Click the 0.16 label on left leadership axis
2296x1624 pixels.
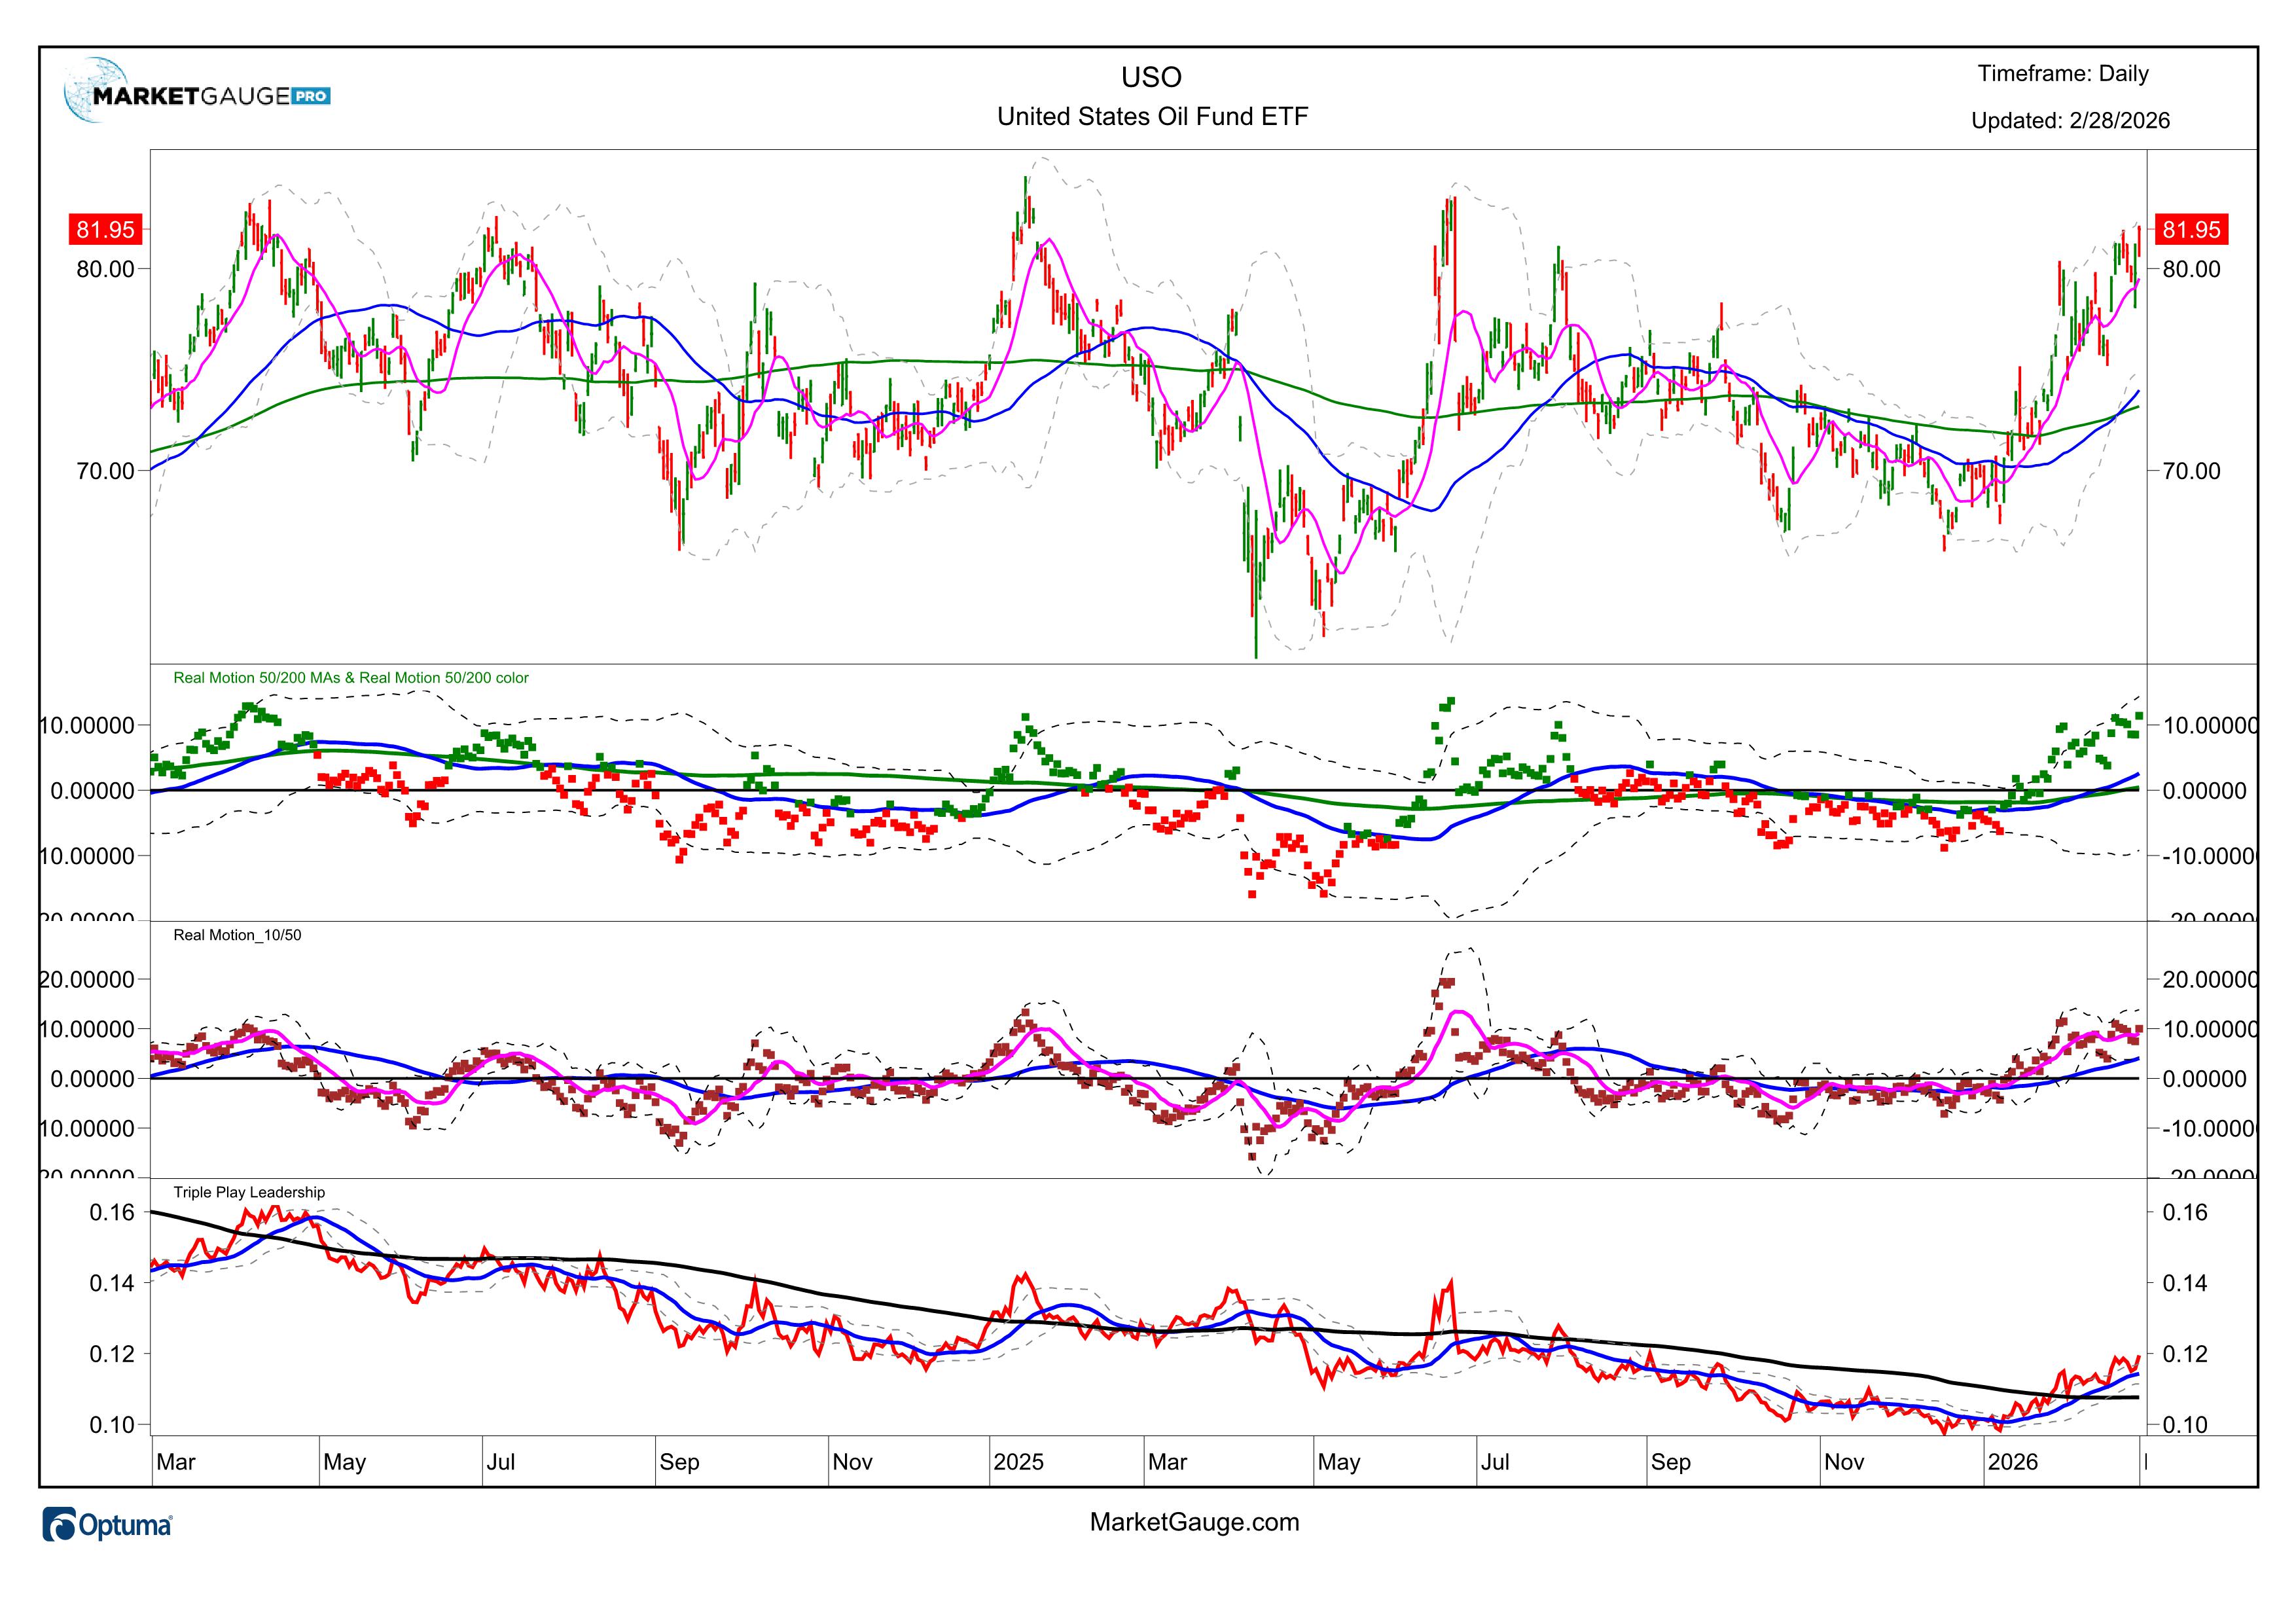[x=111, y=1213]
